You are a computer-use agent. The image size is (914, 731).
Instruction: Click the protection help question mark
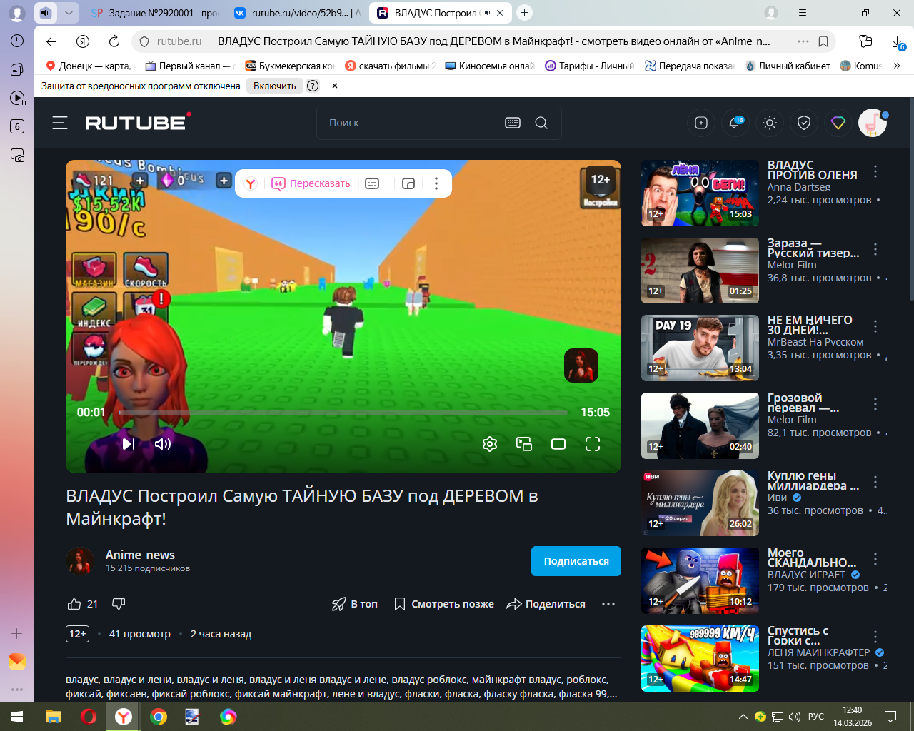point(313,86)
